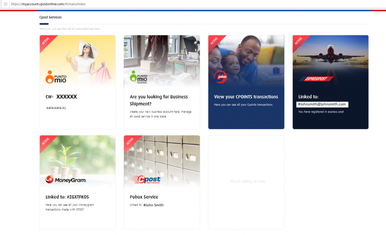Click the Cpoints red circle logo

pos(220,77)
